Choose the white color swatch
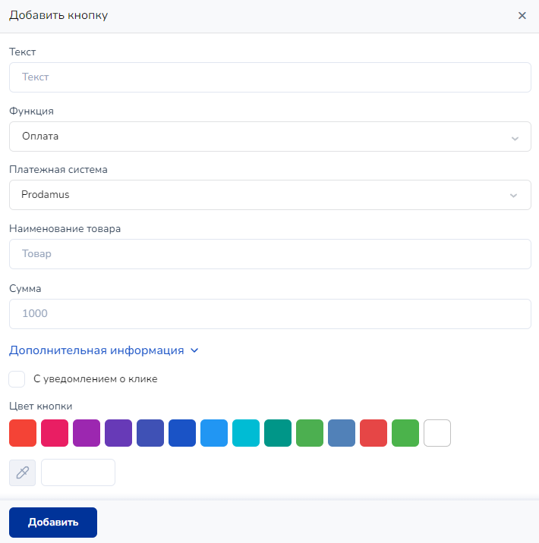This screenshot has width=539, height=543. [437, 433]
